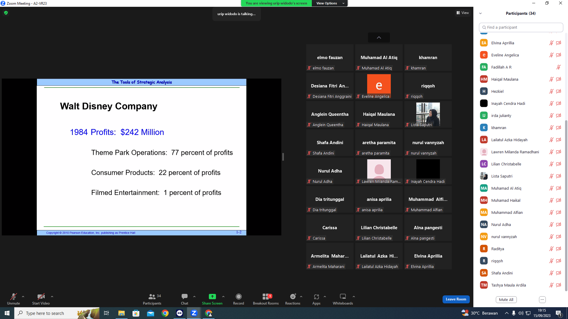The width and height of the screenshot is (568, 319).
Task: Toggle video icon for Elvina Aprillia
Action: click(559, 43)
